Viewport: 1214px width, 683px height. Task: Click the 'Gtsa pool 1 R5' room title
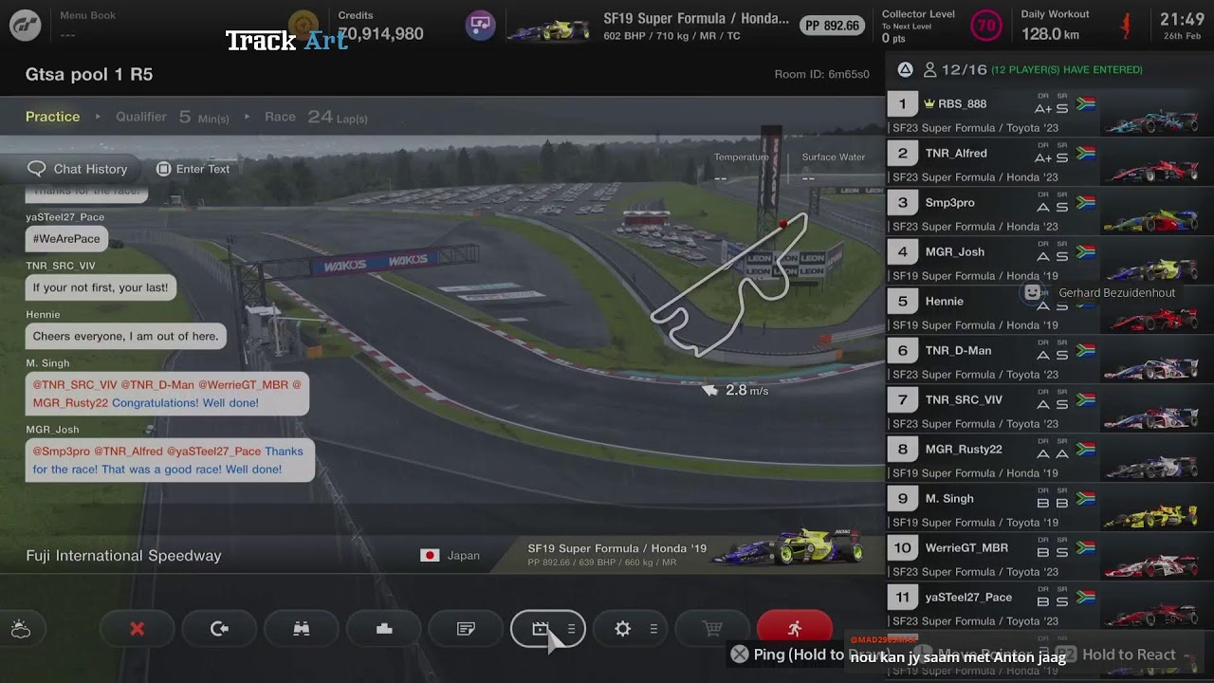(89, 74)
